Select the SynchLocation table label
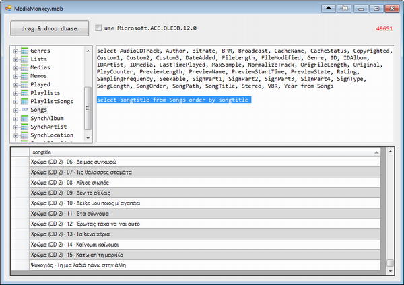 coord(52,135)
